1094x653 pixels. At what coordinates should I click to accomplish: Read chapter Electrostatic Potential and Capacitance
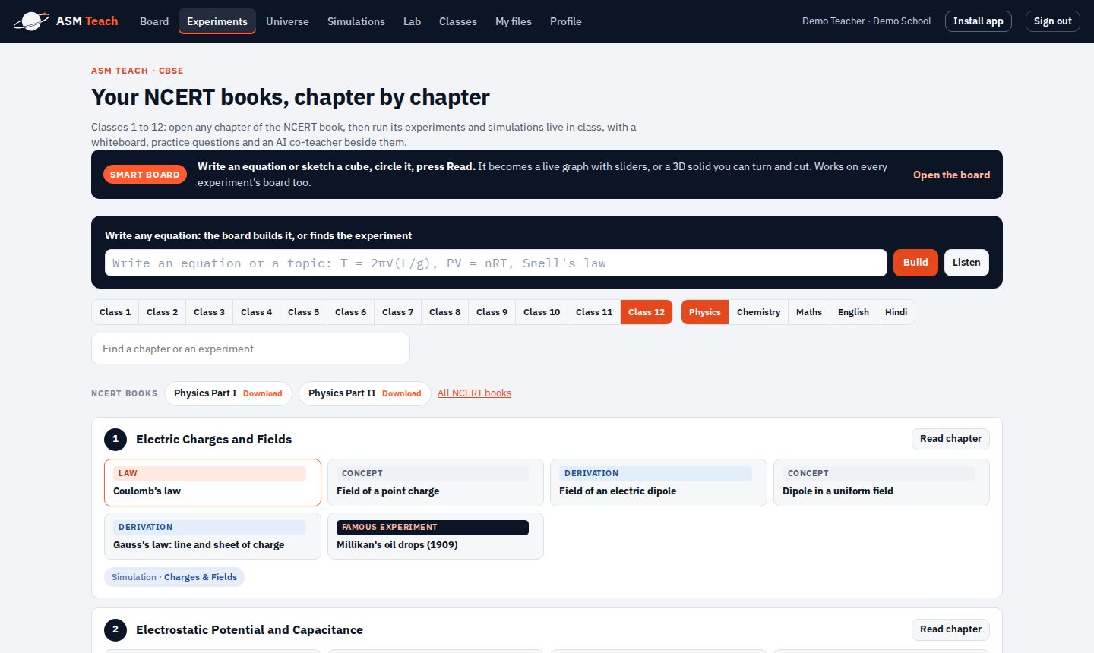coord(951,629)
